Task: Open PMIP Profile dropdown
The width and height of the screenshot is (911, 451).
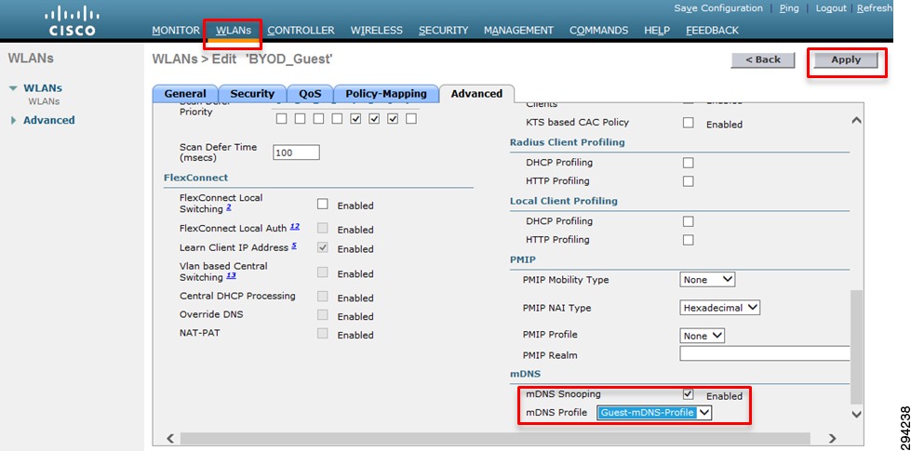Action: tap(703, 336)
